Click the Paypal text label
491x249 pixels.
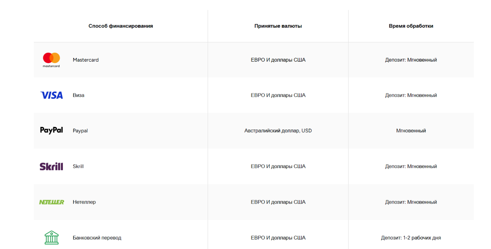(x=80, y=131)
